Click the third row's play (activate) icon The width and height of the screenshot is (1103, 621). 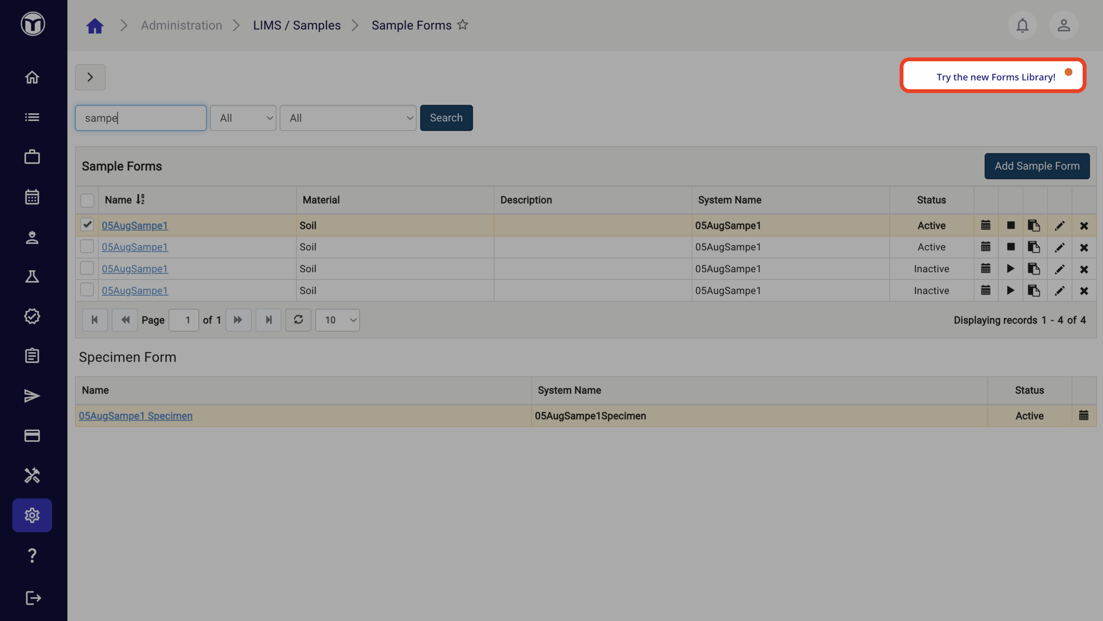point(1010,269)
